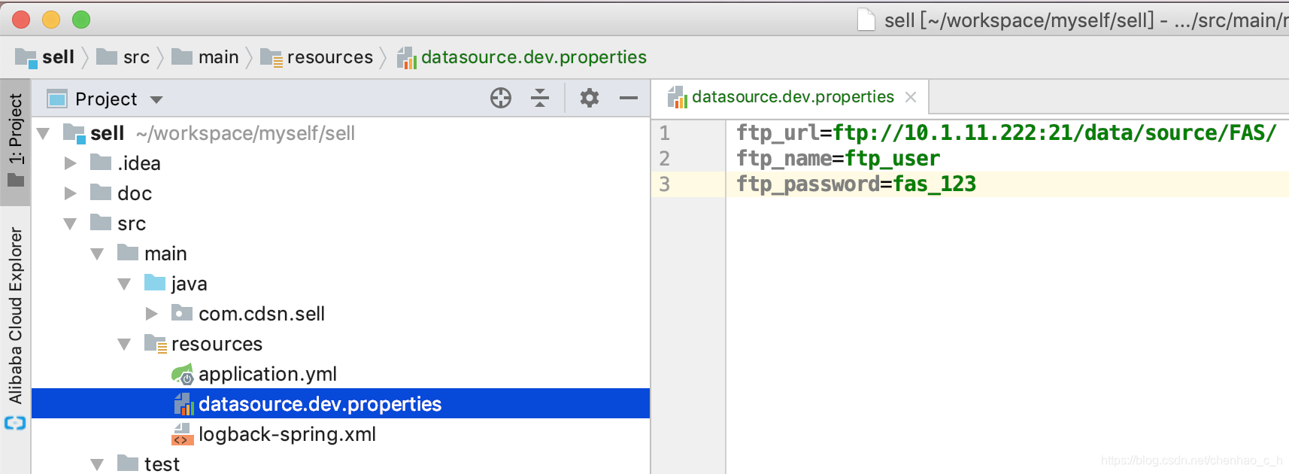This screenshot has height=474, width=1289.
Task: Select datasource.dev.properties in project tree
Action: [x=341, y=404]
